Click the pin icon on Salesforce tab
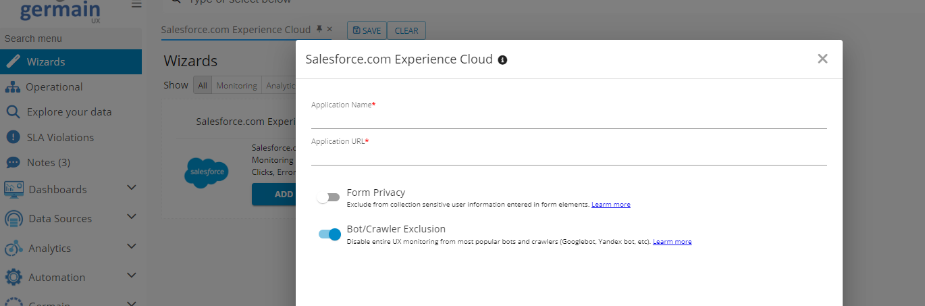925x306 pixels. 319,30
